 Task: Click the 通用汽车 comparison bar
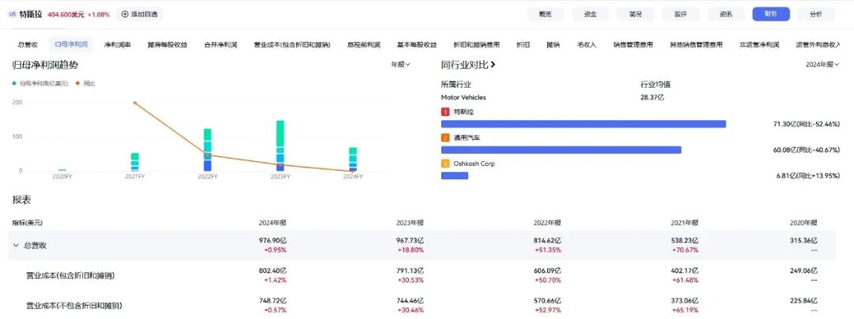(561, 150)
